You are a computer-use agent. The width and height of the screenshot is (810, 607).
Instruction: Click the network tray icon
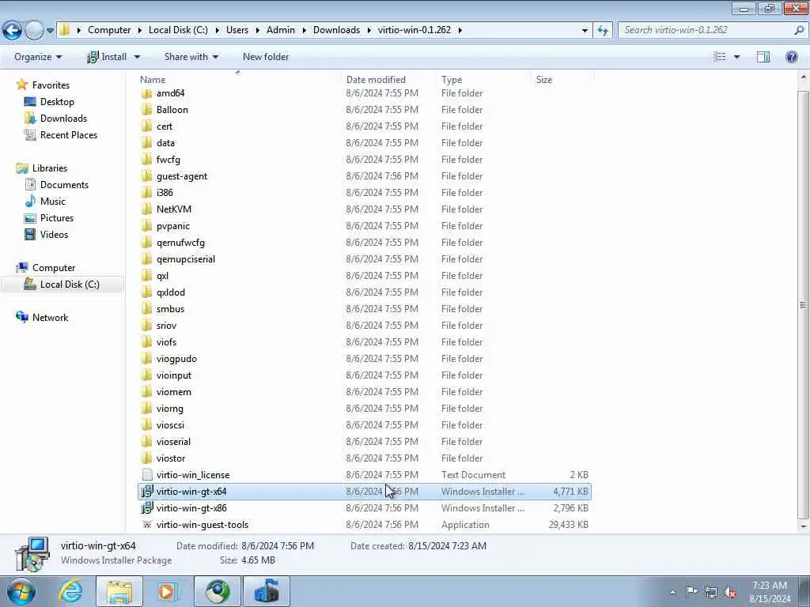click(x=711, y=592)
